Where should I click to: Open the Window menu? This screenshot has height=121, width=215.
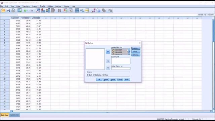[x=67, y=6]
